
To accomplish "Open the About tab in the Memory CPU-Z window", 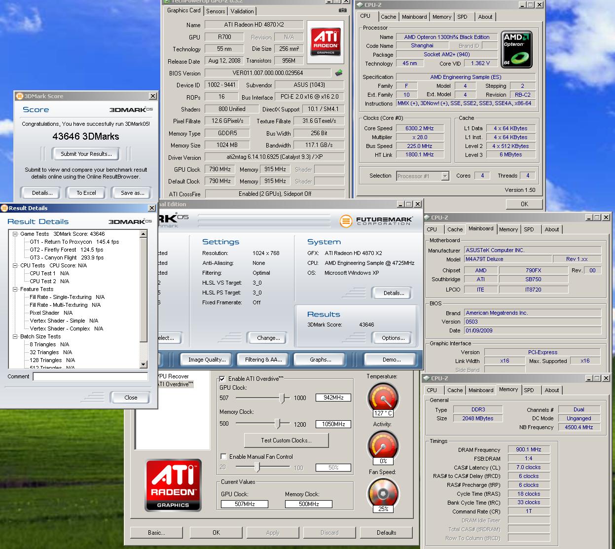I will [x=552, y=390].
